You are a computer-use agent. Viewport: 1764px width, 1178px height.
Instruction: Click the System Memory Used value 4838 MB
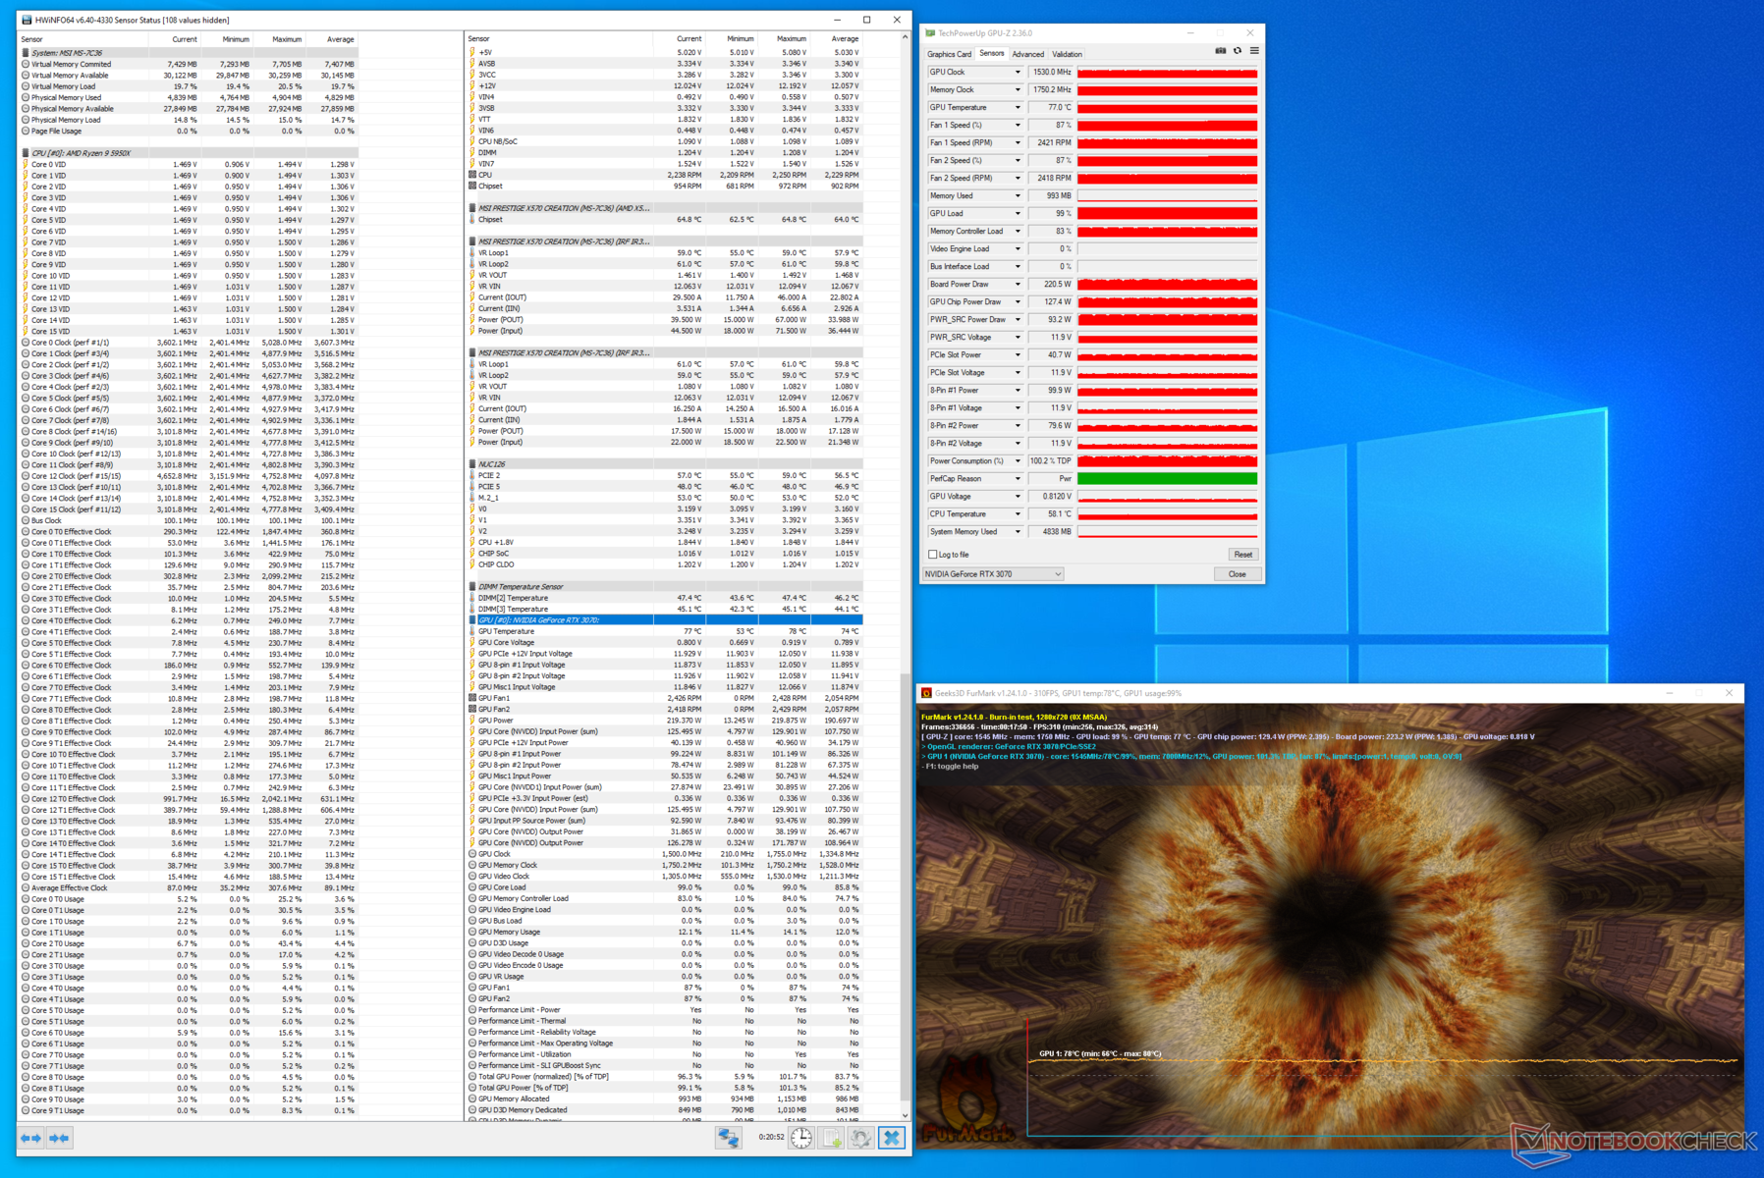1051,532
